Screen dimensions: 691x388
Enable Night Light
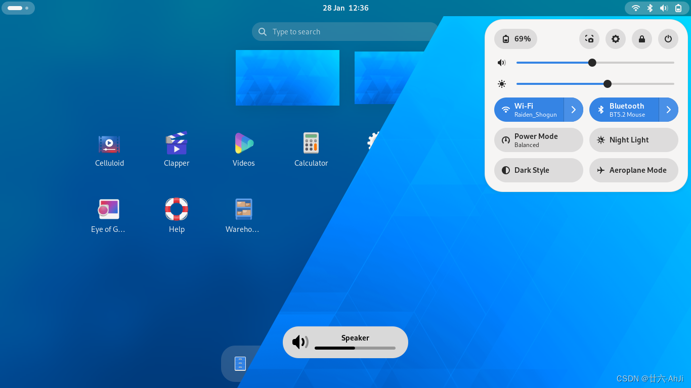click(x=634, y=140)
